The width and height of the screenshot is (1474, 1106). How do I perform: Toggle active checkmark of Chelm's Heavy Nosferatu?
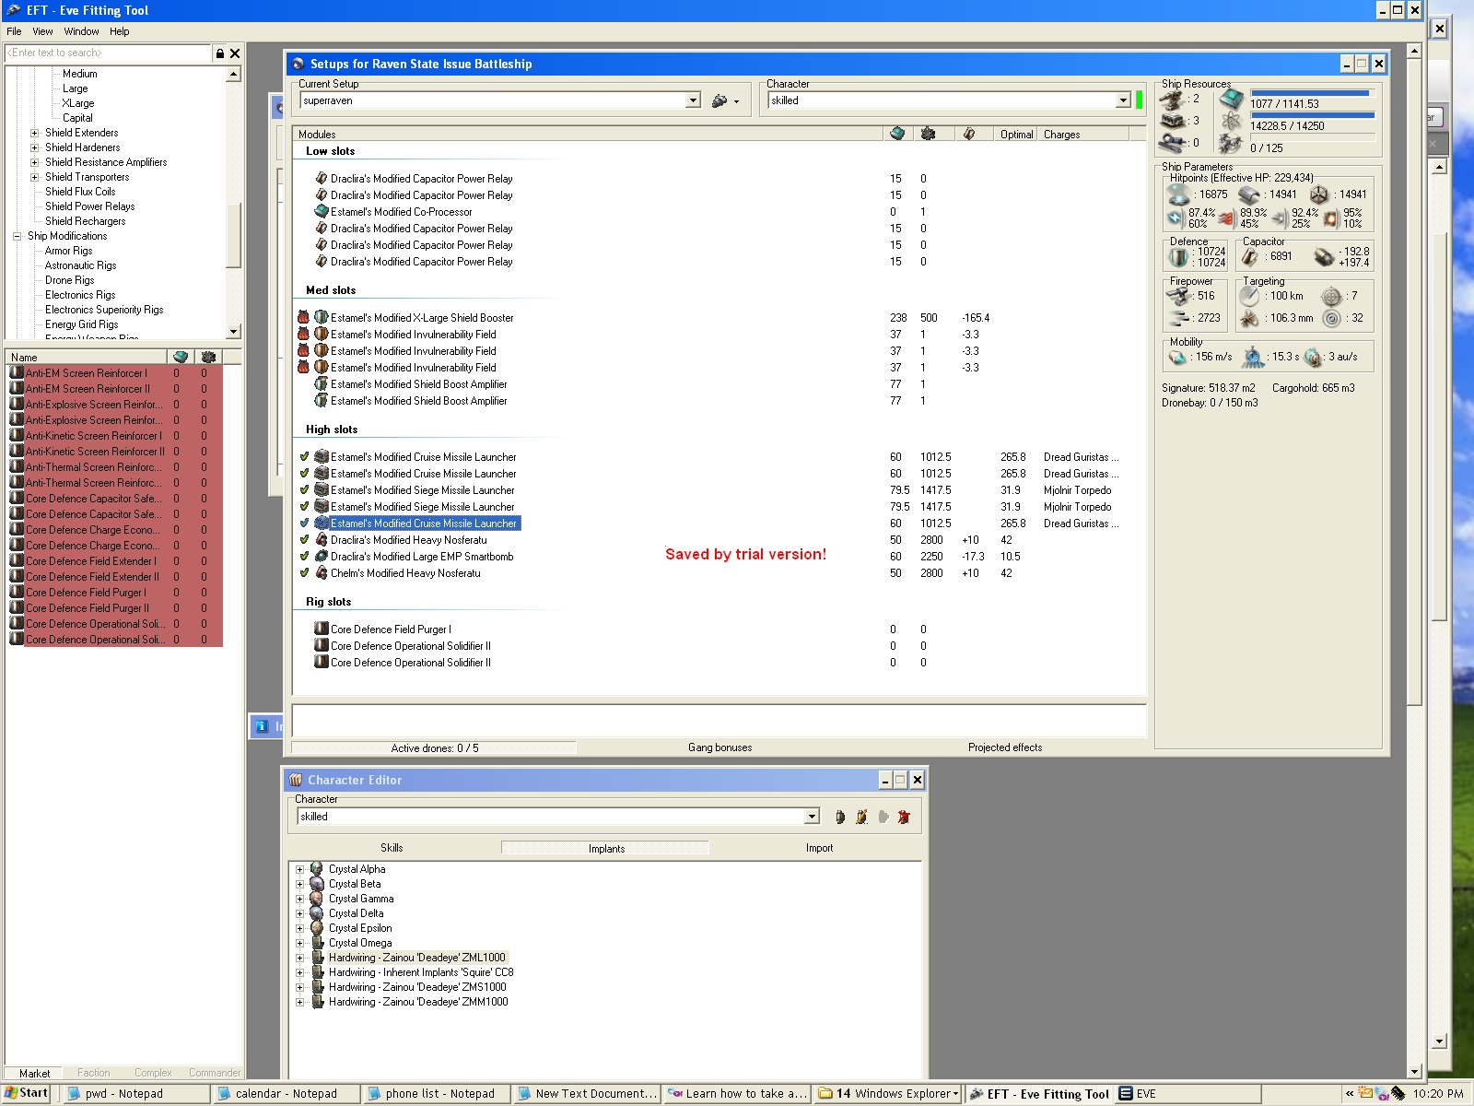[x=304, y=572]
